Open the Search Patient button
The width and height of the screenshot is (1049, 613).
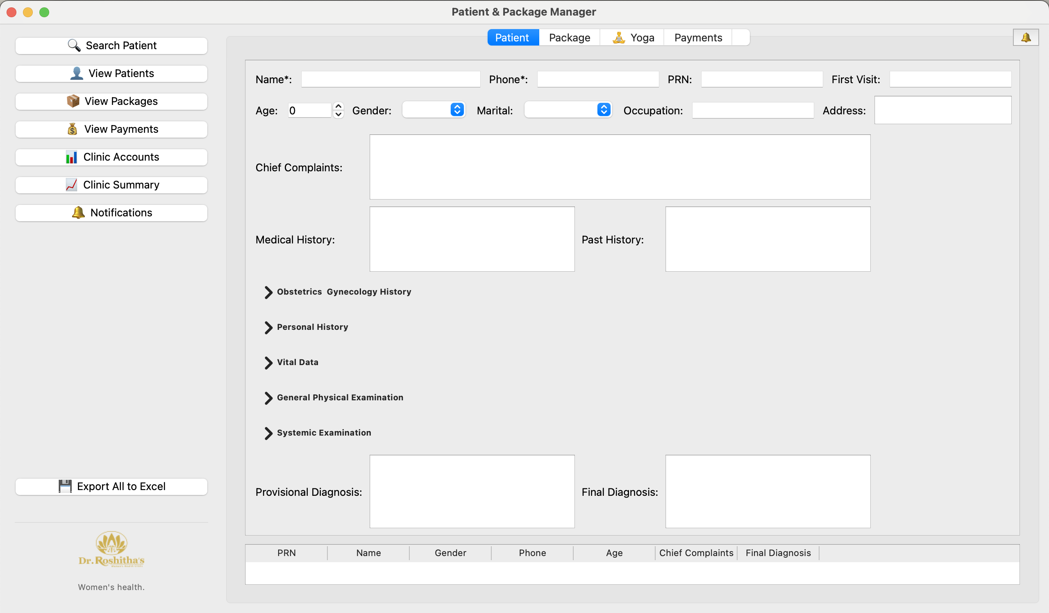[111, 45]
